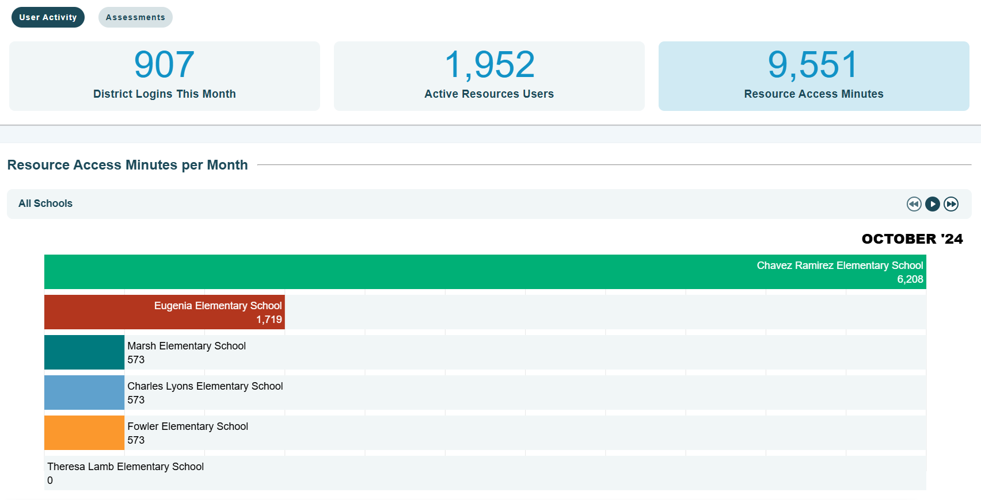Image resolution: width=981 pixels, height=500 pixels.
Task: Click the OCTOBER '24 month label
Action: point(912,239)
